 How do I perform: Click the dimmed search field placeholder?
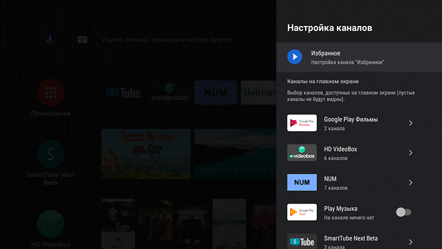pyautogui.click(x=167, y=40)
